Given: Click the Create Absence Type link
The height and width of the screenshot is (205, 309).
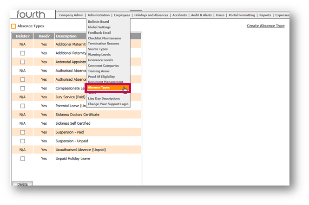Looking at the screenshot, I should coord(265,26).
